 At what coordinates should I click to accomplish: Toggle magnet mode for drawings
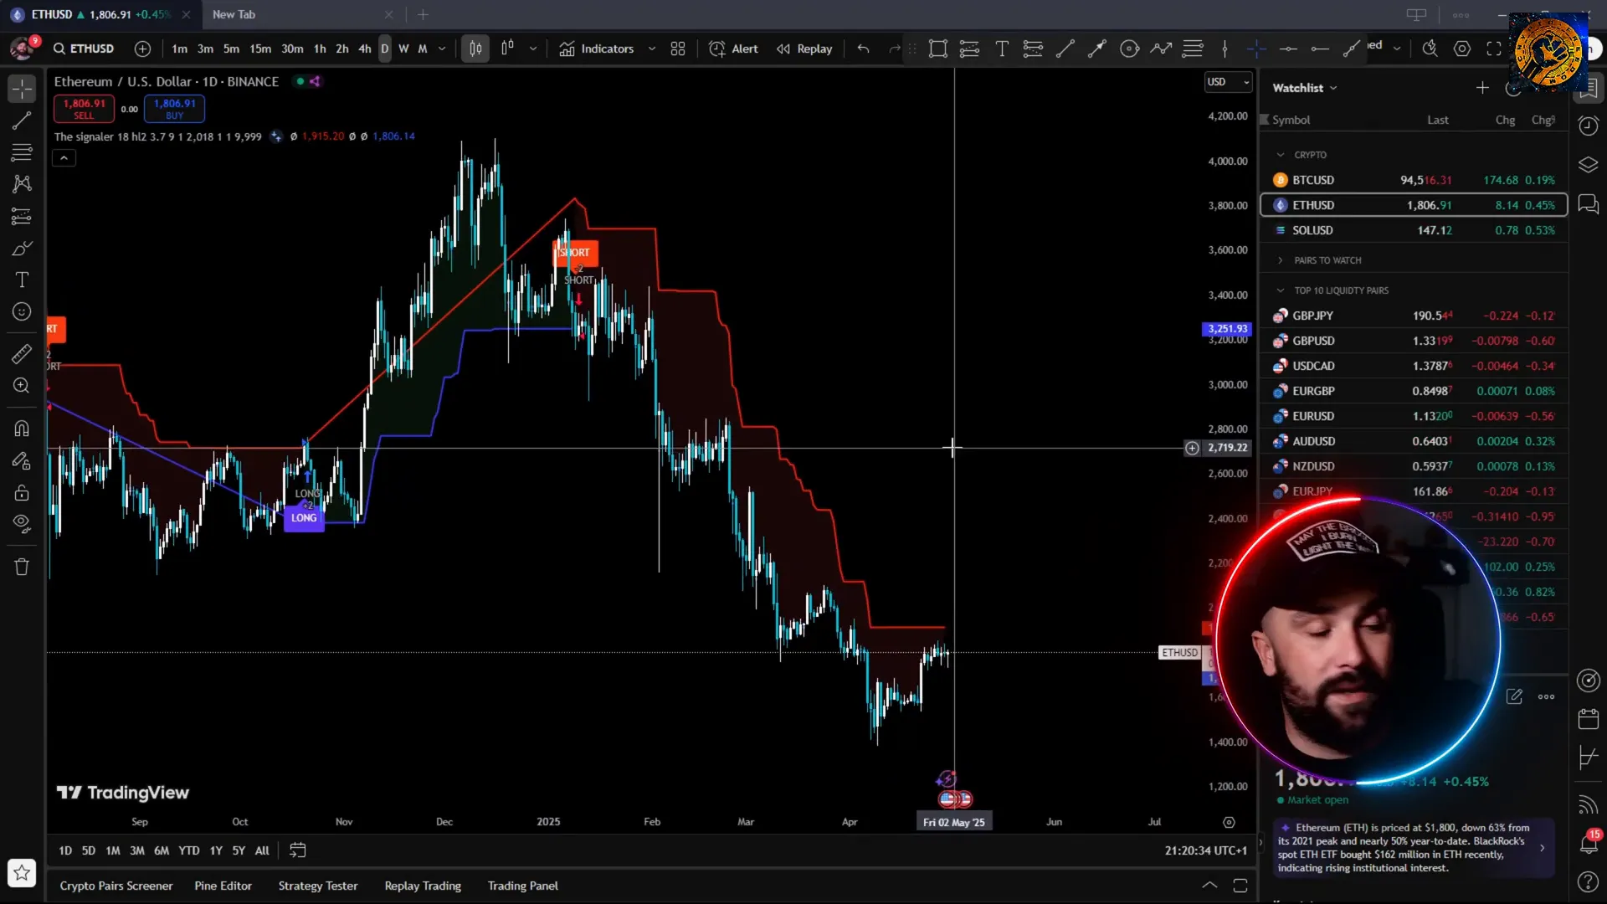[x=22, y=429]
